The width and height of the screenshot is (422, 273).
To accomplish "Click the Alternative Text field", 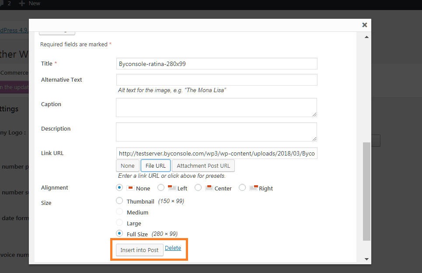I will [x=216, y=80].
